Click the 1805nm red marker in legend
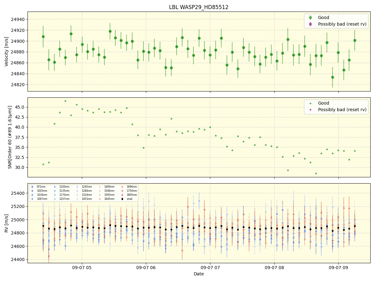375x281 pixels. pyautogui.click(x=122, y=195)
